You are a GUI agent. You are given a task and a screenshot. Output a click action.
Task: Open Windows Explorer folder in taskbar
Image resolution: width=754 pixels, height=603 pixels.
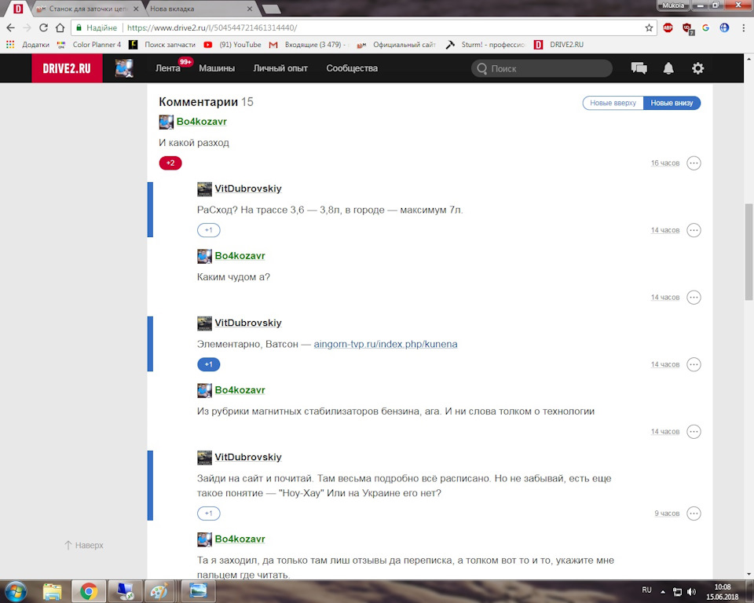click(53, 591)
